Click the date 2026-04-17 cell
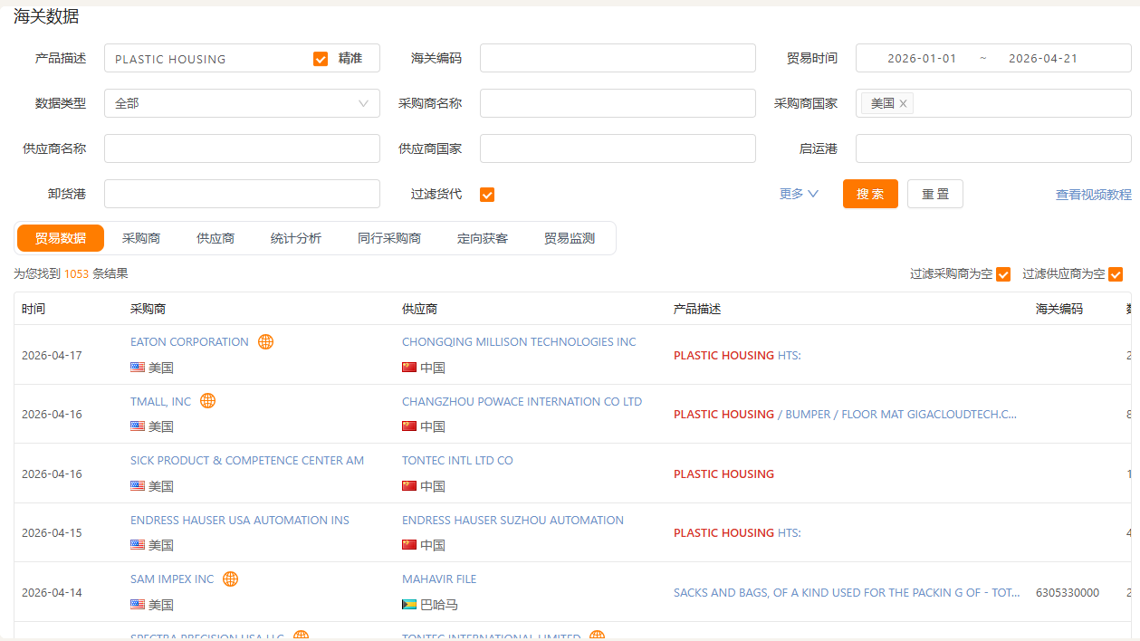 (x=52, y=355)
